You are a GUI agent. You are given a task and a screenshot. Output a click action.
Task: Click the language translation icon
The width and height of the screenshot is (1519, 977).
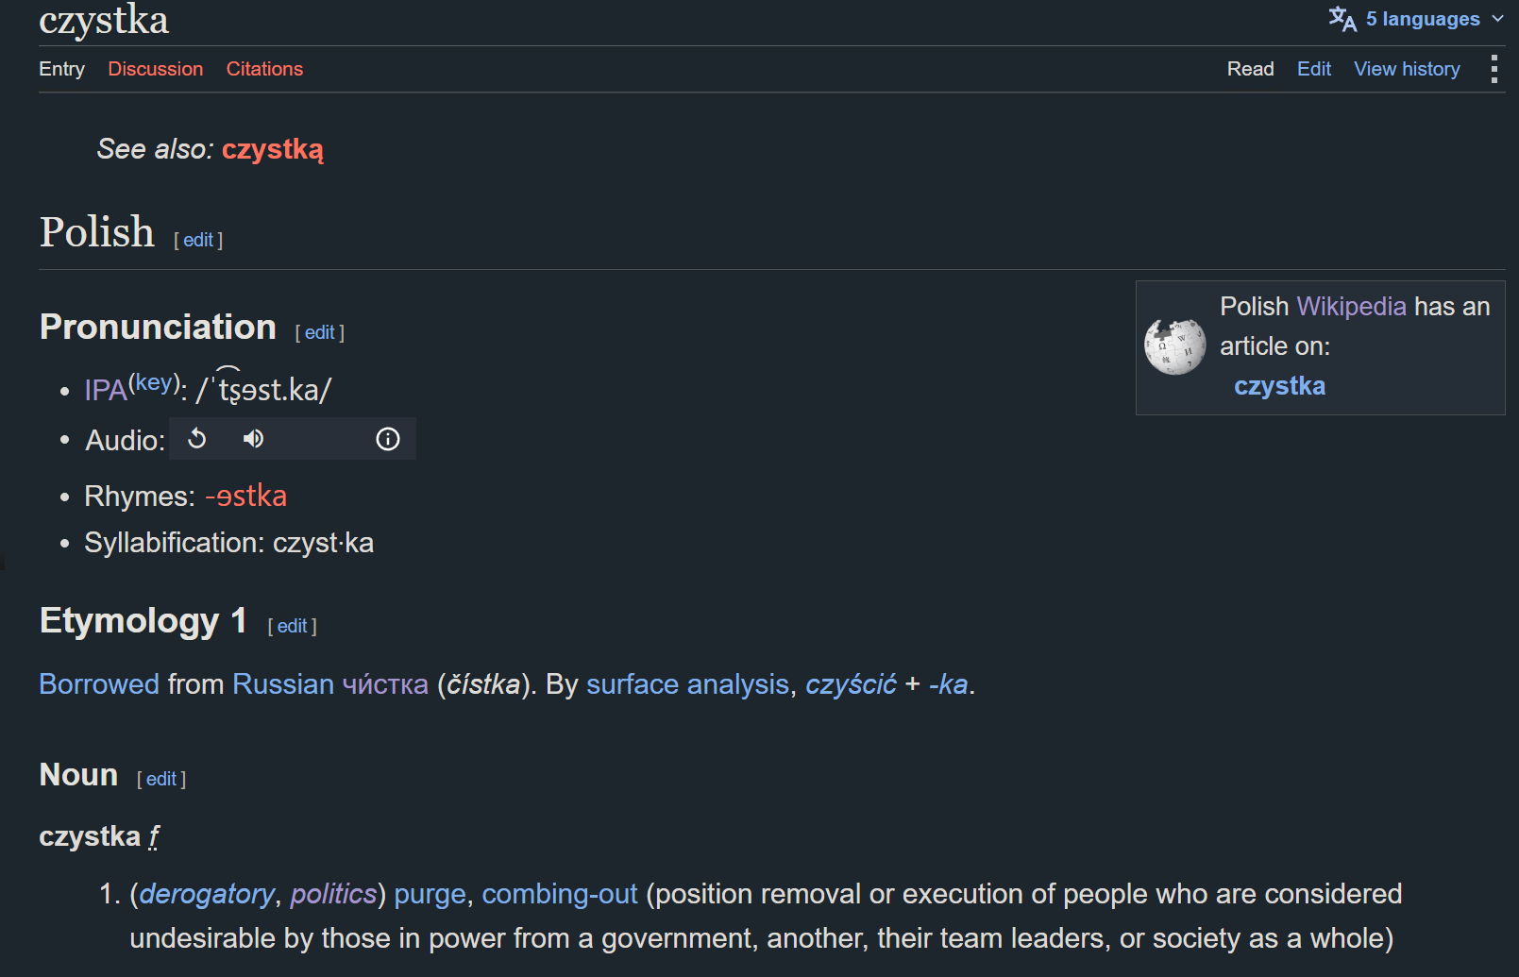click(1342, 19)
